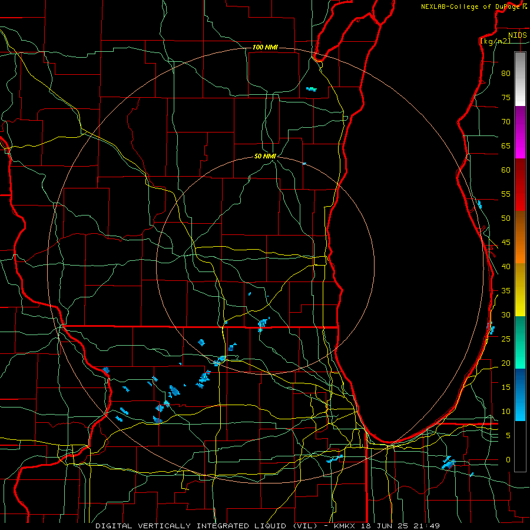Screen dimensions: 530x530
Task: Click the 100 NMI range ring label
Action: click(x=265, y=47)
